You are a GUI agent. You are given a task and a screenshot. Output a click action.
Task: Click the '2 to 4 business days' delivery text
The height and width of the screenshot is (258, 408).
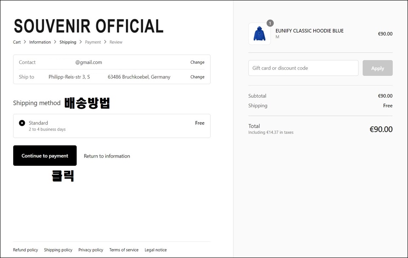click(47, 129)
